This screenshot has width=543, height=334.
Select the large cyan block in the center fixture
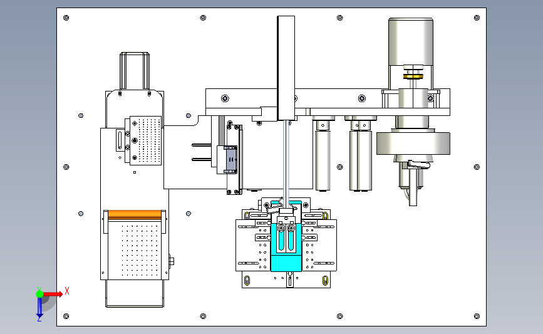286,248
